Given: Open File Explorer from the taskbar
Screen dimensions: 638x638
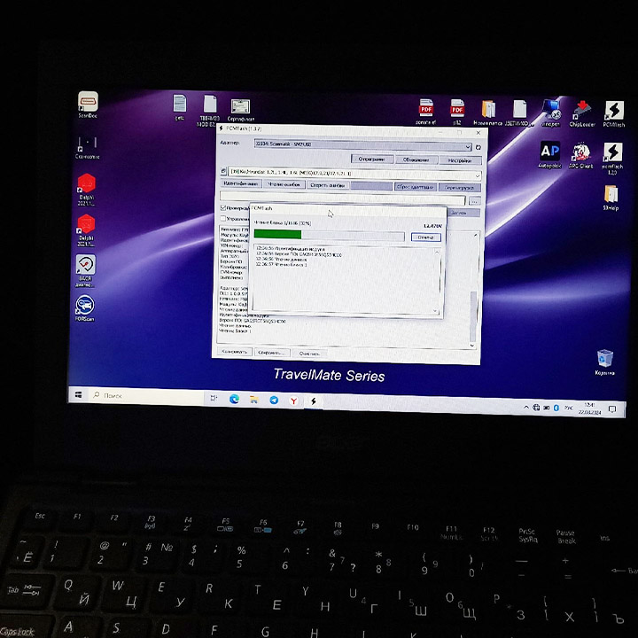Looking at the screenshot, I should pos(254,400).
